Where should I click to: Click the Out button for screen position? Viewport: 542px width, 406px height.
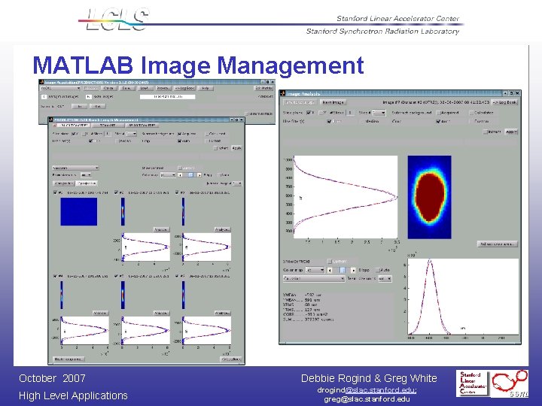(x=98, y=106)
